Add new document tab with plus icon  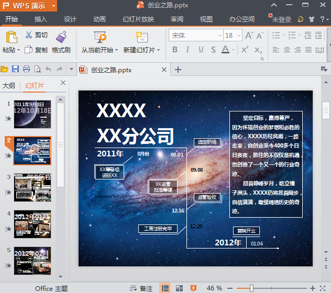[178, 70]
